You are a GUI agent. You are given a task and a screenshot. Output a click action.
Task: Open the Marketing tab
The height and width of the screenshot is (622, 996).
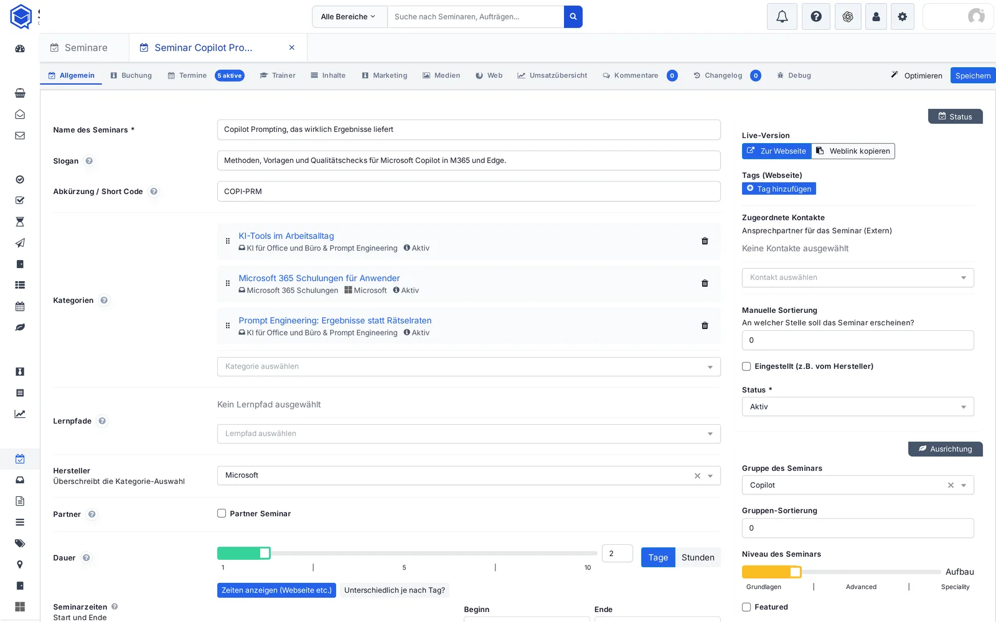click(384, 76)
